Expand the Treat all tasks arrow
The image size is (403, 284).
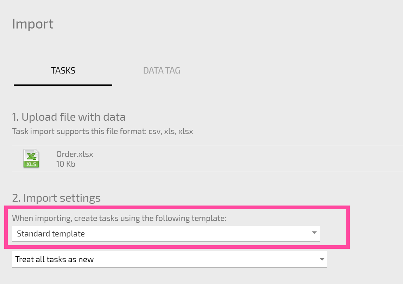322,259
